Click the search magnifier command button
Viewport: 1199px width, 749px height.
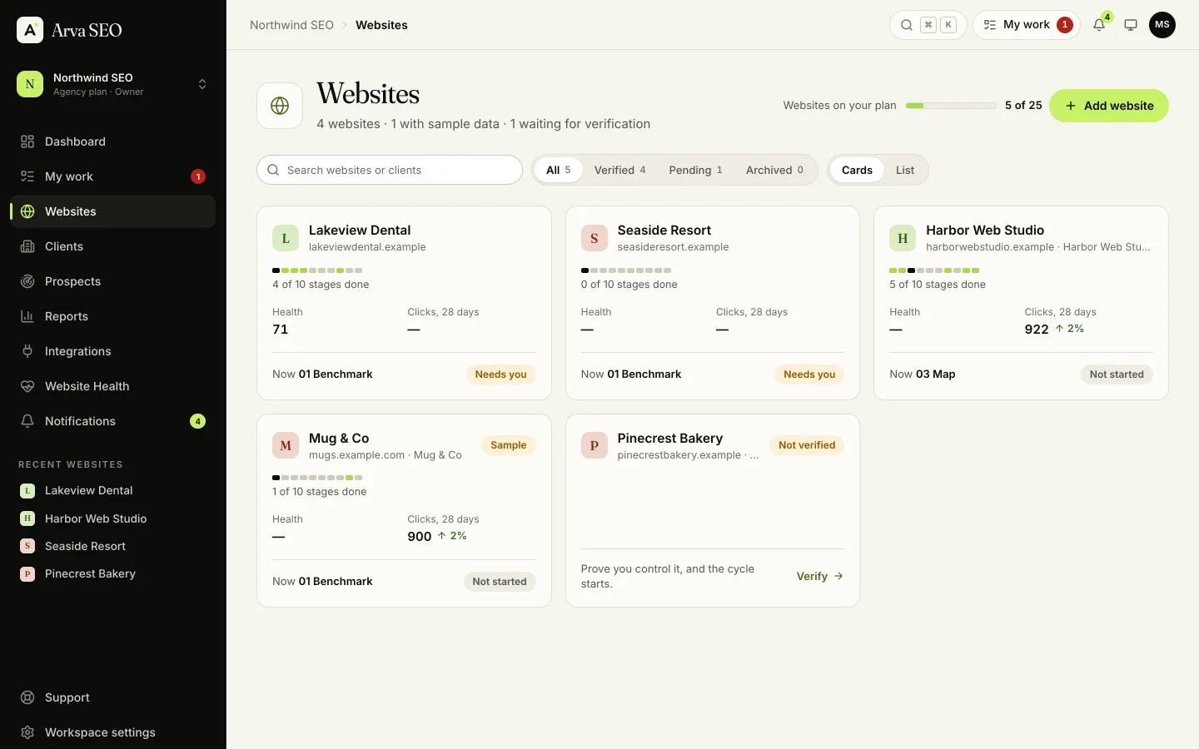click(928, 25)
